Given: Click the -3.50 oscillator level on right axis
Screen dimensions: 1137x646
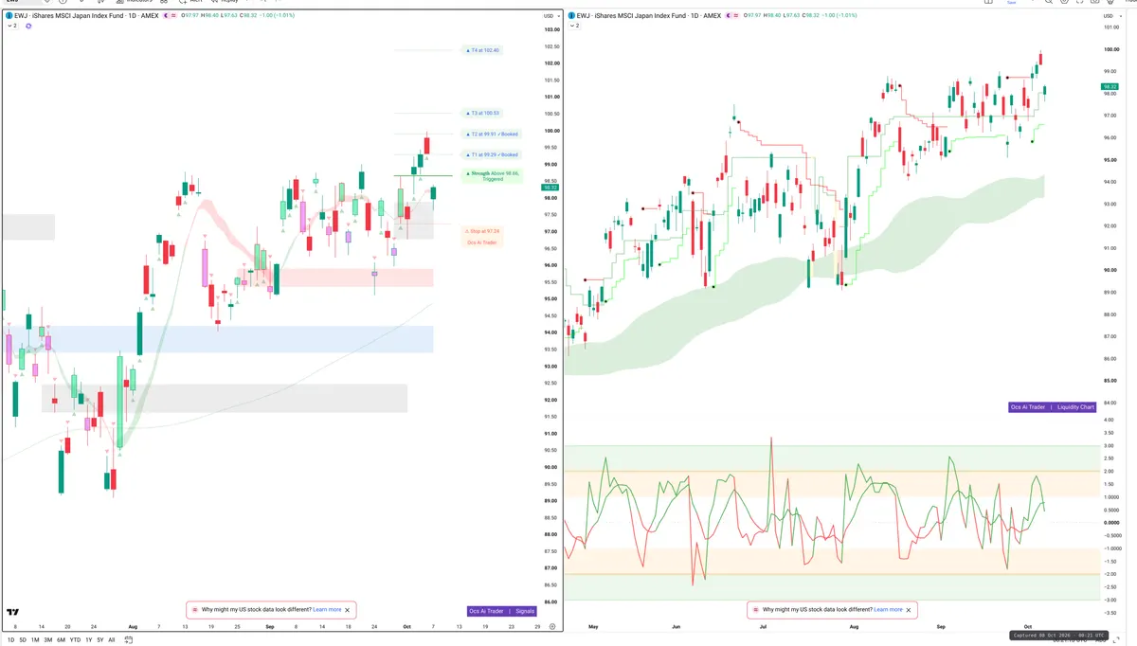Looking at the screenshot, I should click(1109, 613).
